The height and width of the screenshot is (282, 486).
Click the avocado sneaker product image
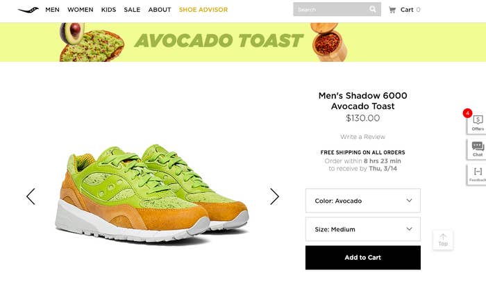coord(153,193)
